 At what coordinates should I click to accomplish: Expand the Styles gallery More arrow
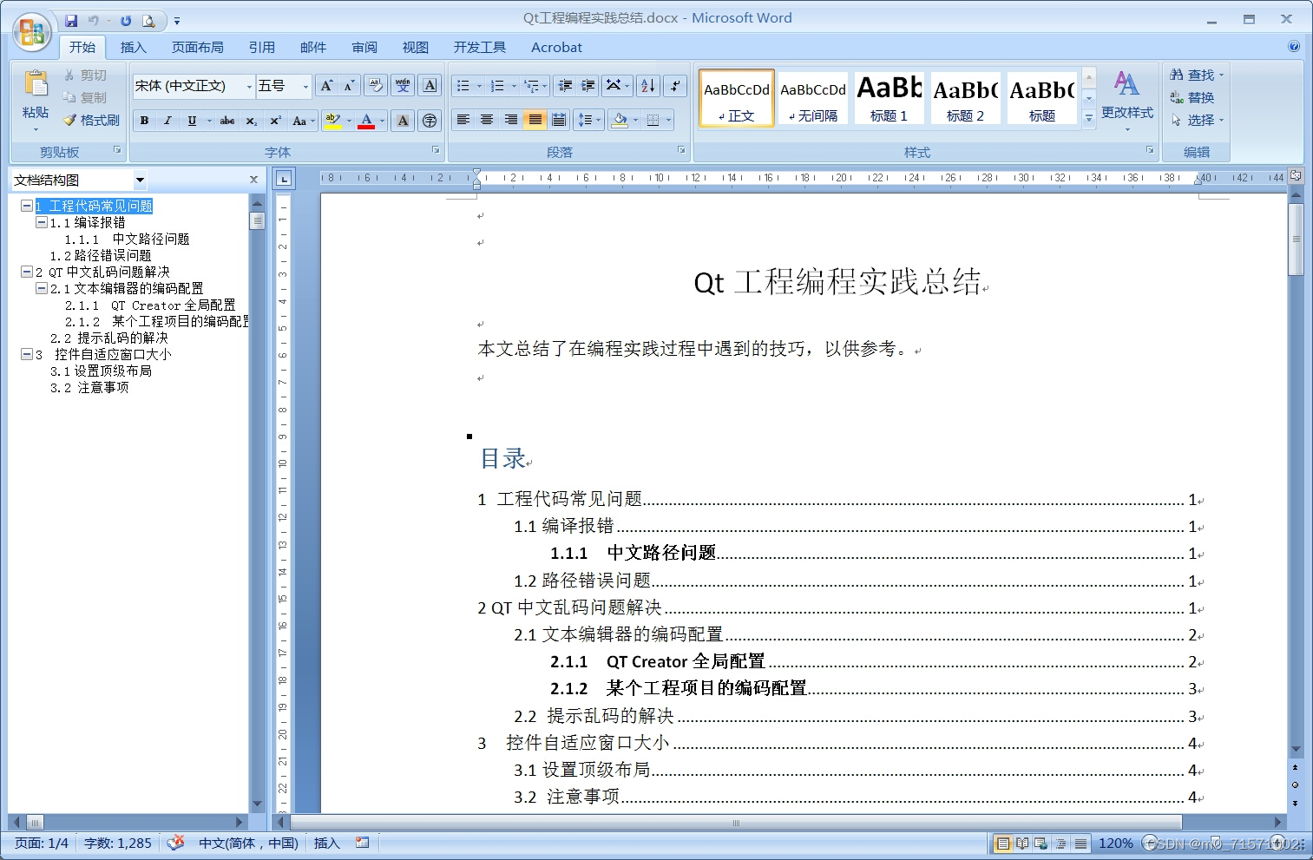[1089, 119]
